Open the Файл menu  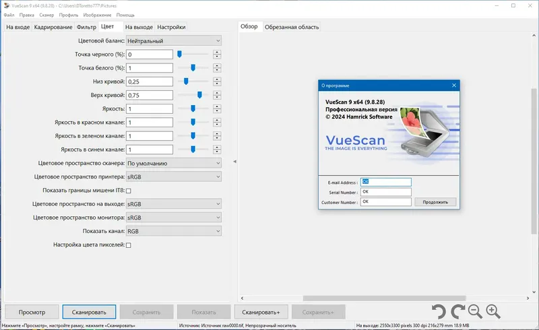click(9, 15)
